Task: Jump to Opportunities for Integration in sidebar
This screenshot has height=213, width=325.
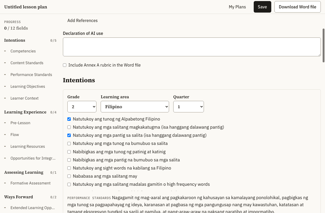Action: point(33,158)
